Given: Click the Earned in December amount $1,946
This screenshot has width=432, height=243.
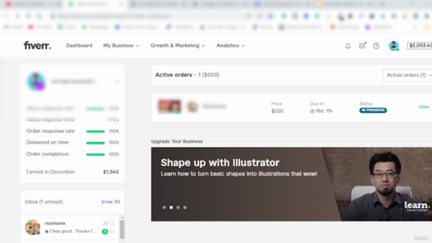Looking at the screenshot, I should [111, 172].
